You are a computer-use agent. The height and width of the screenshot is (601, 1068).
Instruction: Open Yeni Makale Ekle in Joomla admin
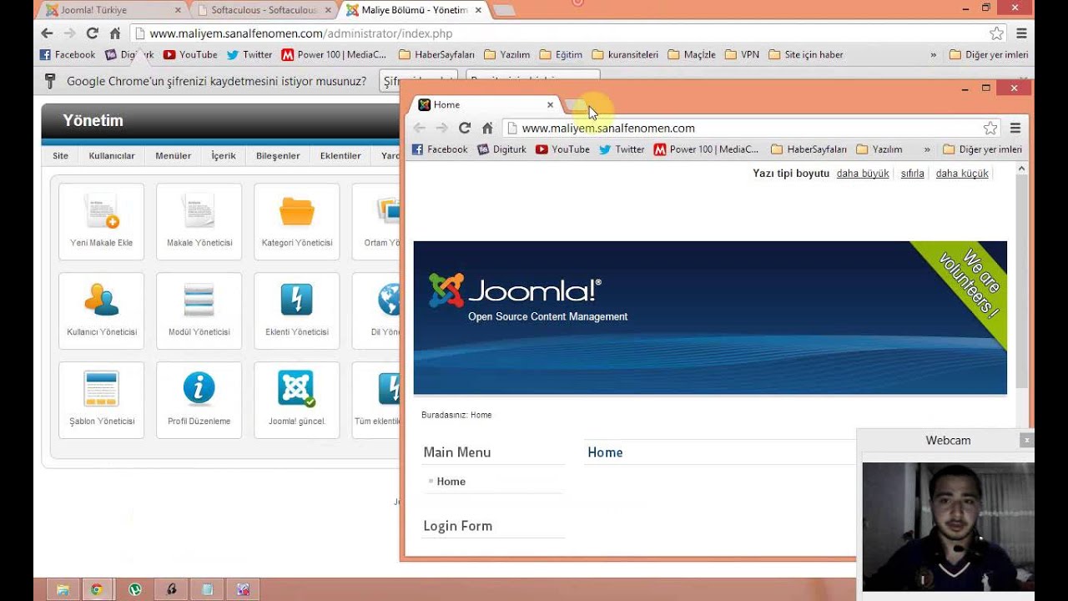pos(101,221)
